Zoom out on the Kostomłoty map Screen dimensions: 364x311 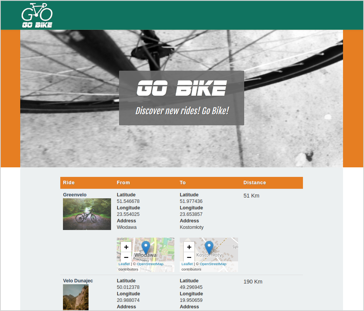pos(188,258)
